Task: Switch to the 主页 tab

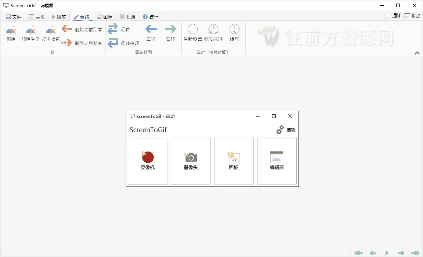Action: [x=37, y=17]
